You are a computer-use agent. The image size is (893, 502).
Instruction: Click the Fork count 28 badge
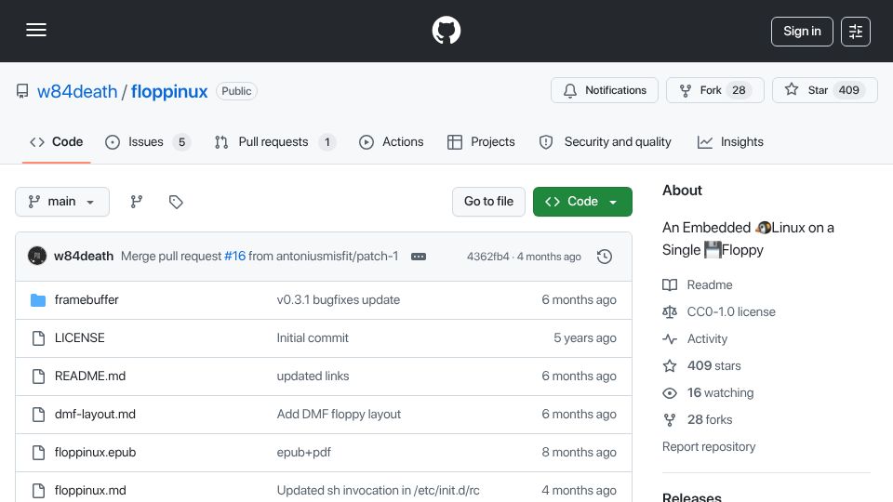click(x=739, y=90)
